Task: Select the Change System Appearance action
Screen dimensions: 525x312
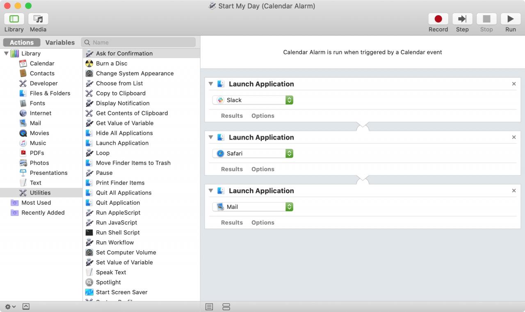Action: pos(142,73)
